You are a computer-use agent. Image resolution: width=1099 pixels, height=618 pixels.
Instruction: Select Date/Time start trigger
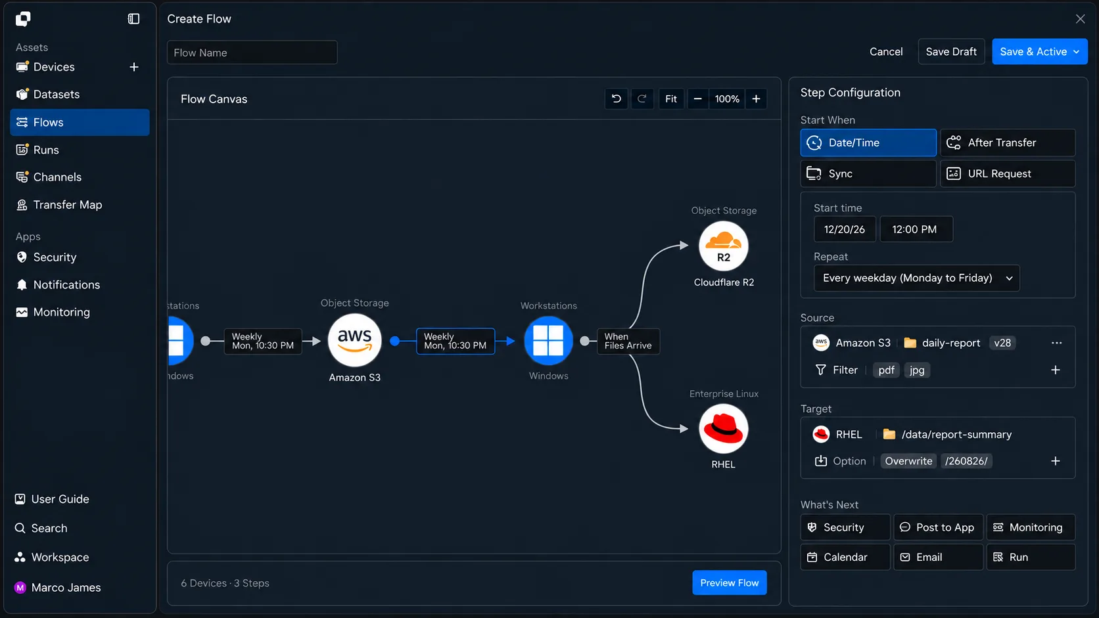(868, 143)
